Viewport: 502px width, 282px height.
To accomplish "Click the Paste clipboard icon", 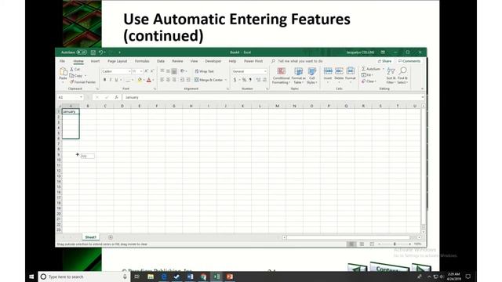I will tap(63, 71).
